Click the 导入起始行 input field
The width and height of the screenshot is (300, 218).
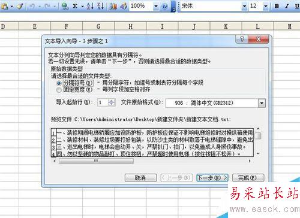tap(103, 102)
